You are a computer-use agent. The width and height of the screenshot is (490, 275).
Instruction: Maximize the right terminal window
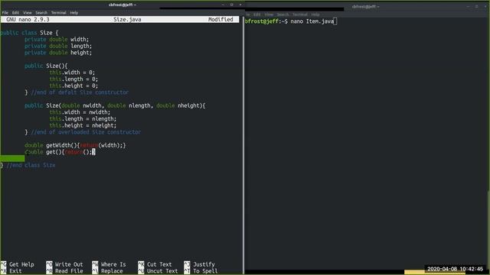(476, 6)
